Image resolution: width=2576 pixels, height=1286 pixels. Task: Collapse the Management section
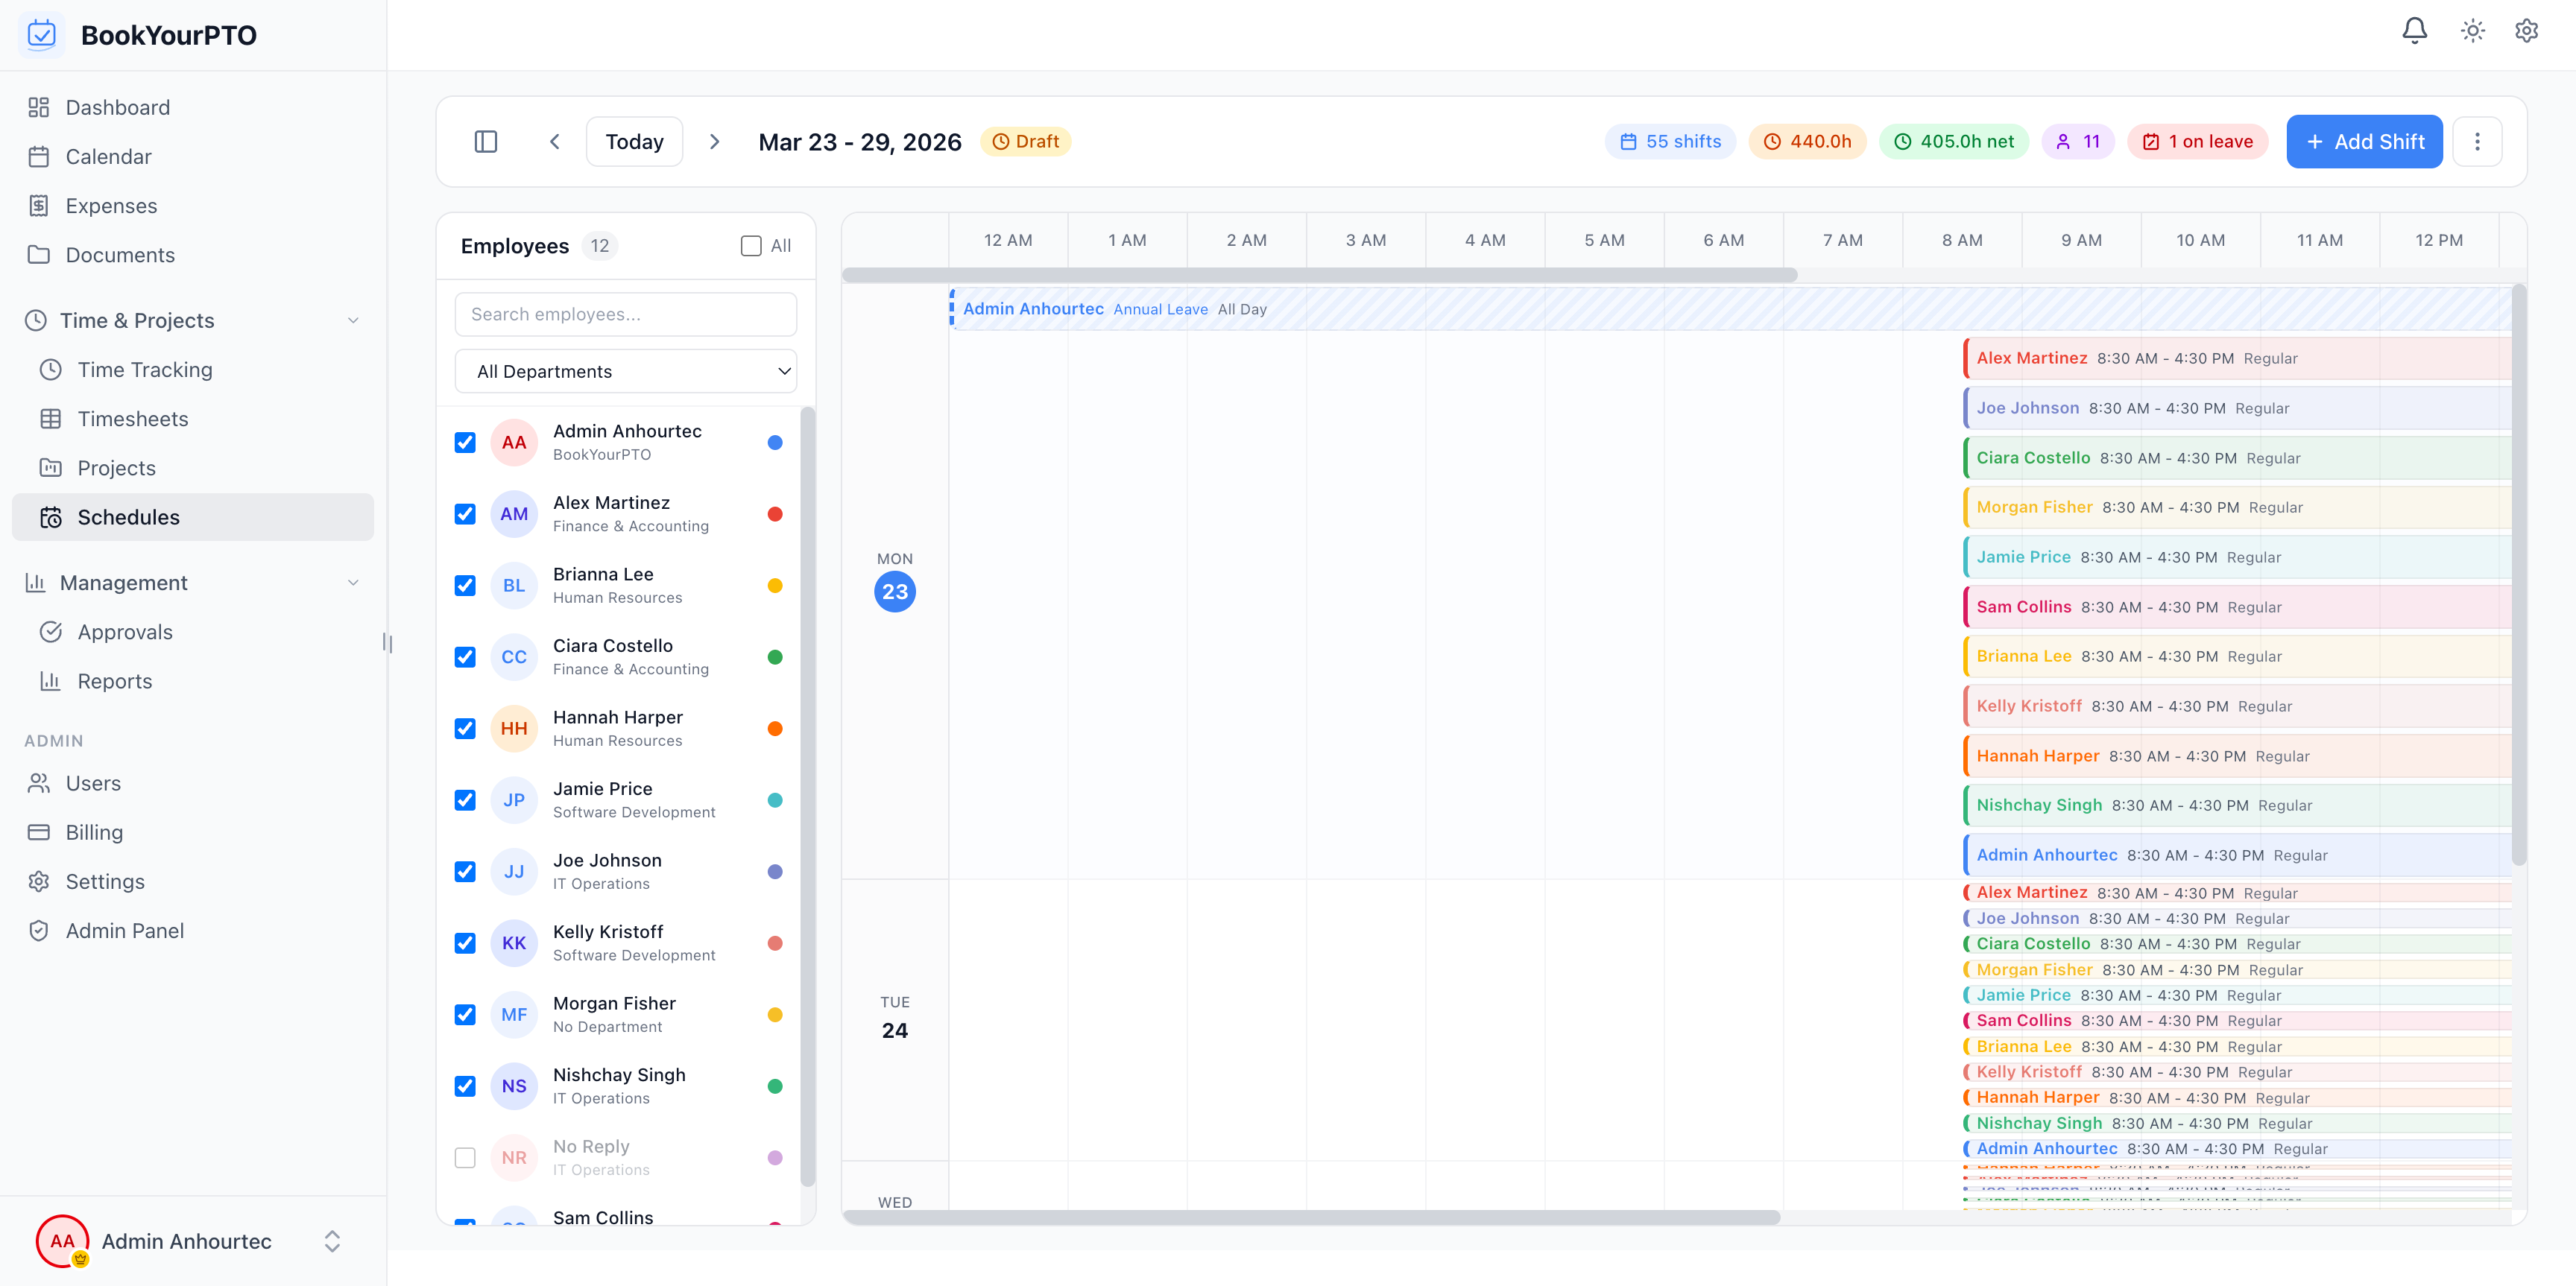(353, 583)
